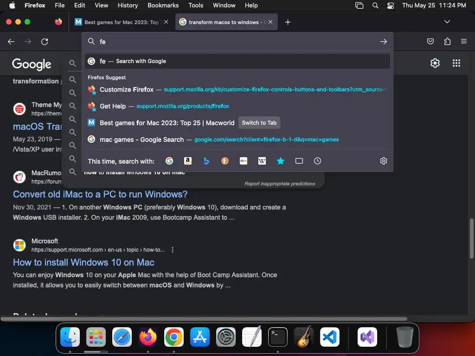
Task: Open Launchpad from the Dock
Action: pyautogui.click(x=96, y=337)
